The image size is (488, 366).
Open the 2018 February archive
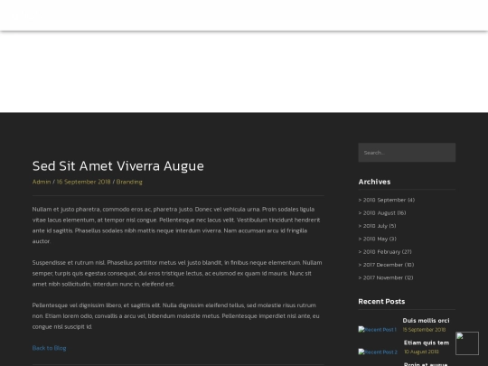385,252
